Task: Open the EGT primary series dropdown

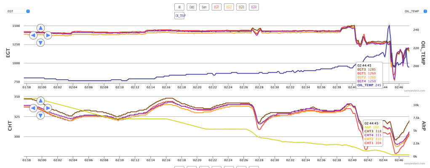Action: point(17,11)
